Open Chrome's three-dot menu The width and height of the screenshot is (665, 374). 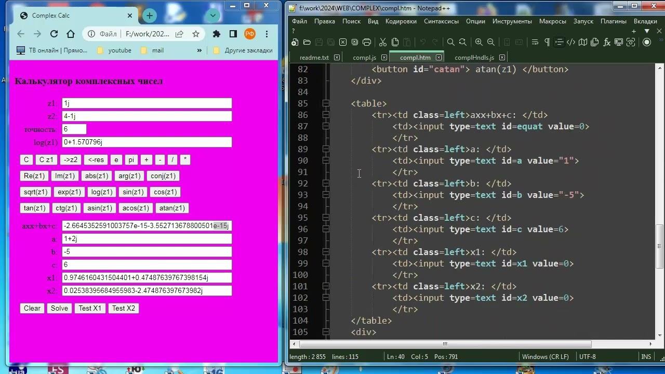point(267,34)
